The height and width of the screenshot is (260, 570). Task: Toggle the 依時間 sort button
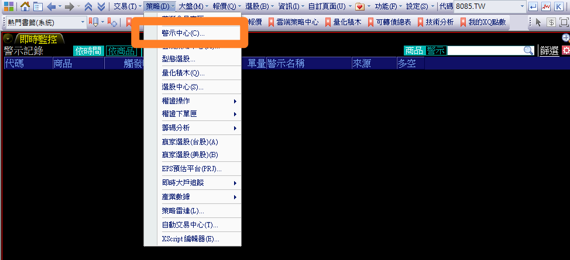[88, 51]
